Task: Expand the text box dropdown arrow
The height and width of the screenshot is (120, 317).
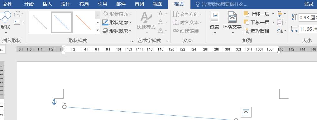Action: click(23, 22)
